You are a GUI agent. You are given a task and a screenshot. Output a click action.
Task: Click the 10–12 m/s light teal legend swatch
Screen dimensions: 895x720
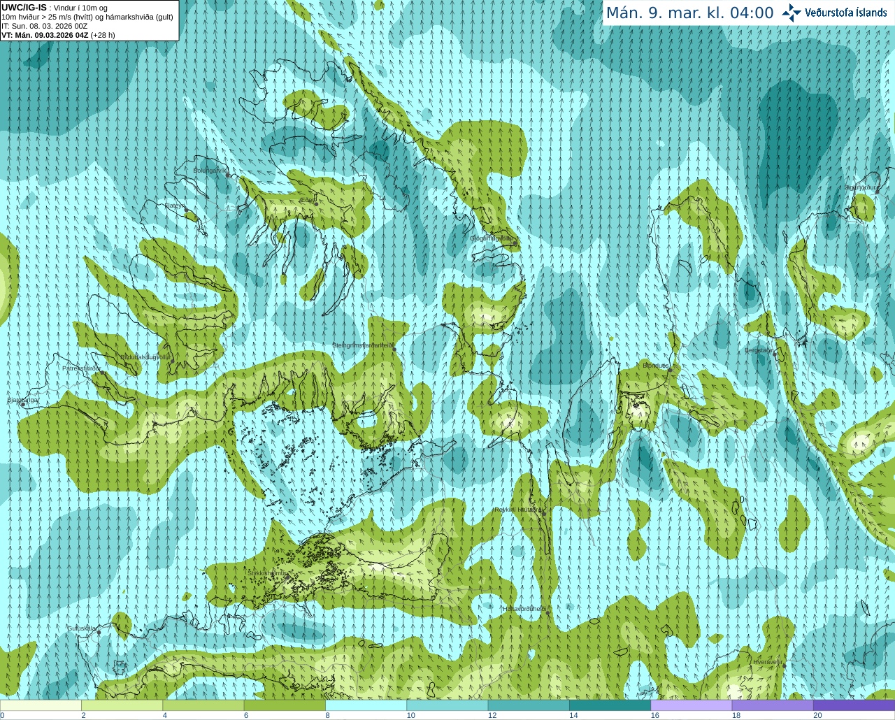tap(447, 705)
